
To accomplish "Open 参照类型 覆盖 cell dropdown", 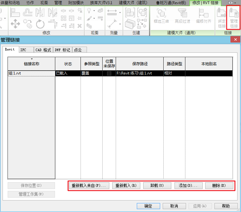I will click(91, 73).
